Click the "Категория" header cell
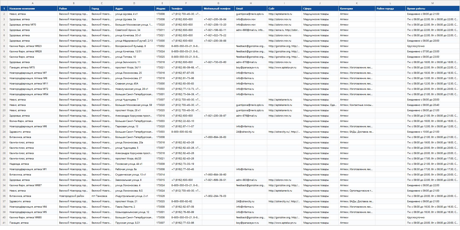 click(x=357, y=8)
